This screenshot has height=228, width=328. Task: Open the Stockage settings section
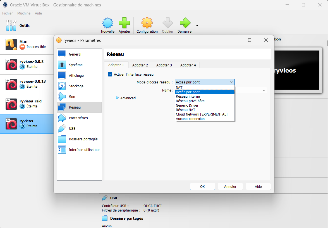click(x=79, y=86)
